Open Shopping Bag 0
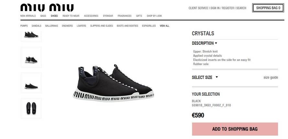The image size is (288, 139). (x=268, y=8)
